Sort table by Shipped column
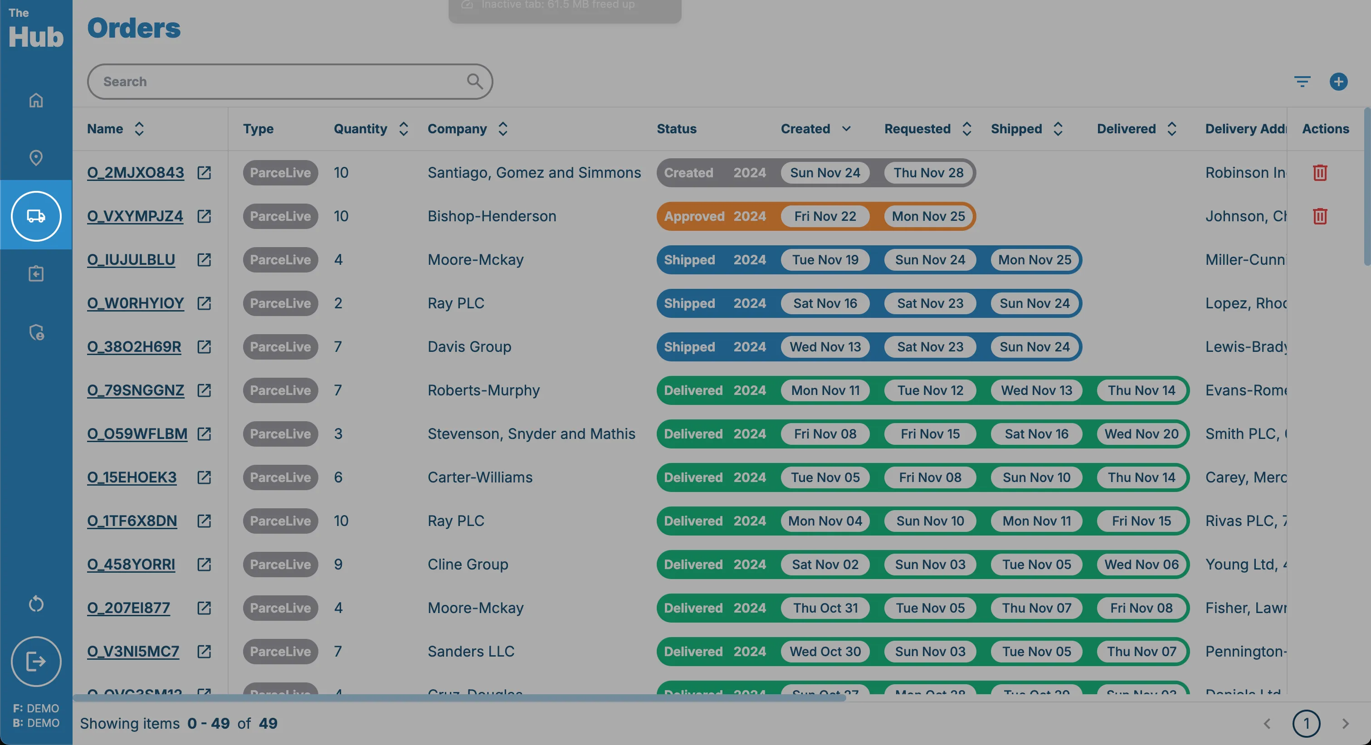The width and height of the screenshot is (1371, 745). 1058,129
